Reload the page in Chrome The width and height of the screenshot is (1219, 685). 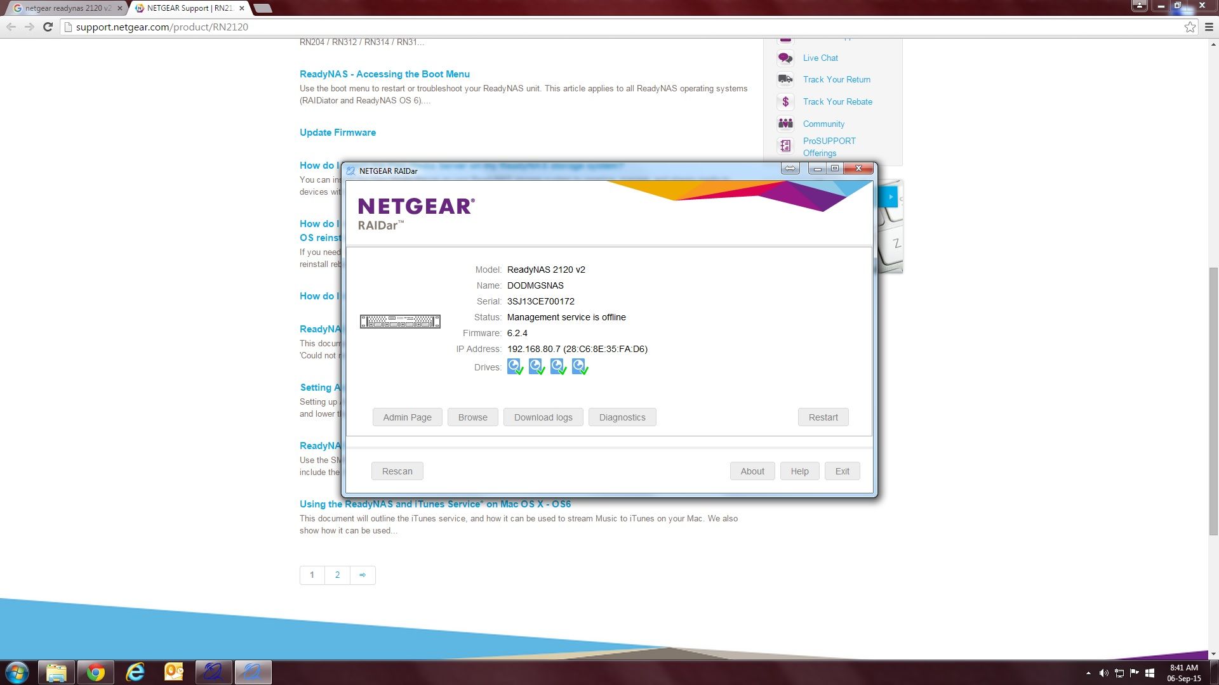[48, 27]
